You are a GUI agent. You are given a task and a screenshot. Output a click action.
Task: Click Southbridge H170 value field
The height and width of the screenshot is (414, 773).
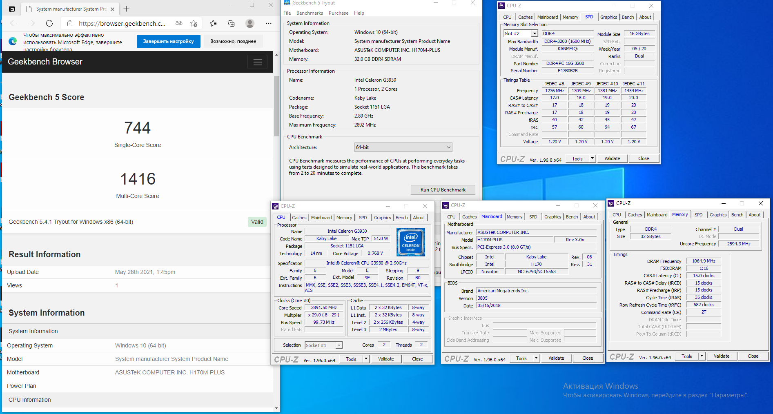coord(537,264)
